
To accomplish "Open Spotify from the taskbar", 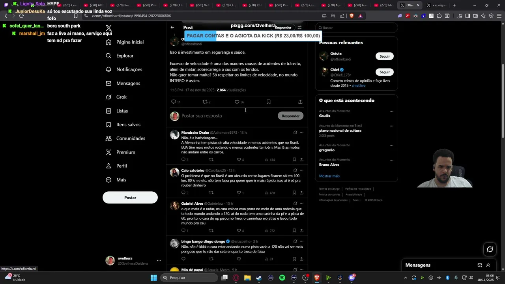I will pyautogui.click(x=282, y=278).
